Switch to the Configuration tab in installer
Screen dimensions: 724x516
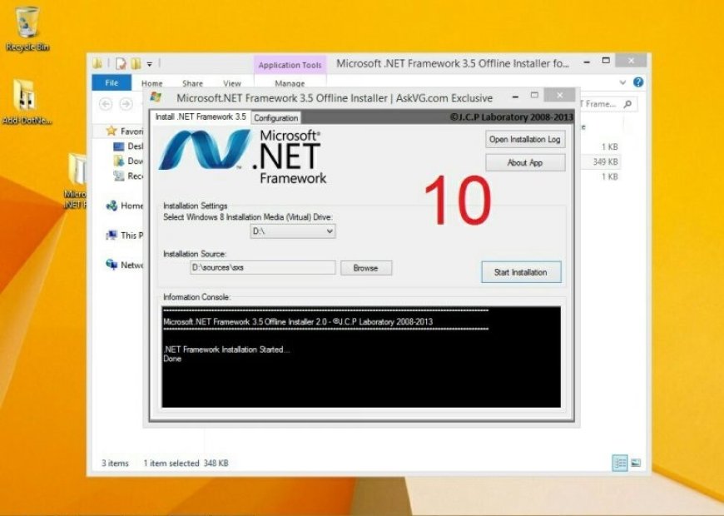tap(276, 118)
